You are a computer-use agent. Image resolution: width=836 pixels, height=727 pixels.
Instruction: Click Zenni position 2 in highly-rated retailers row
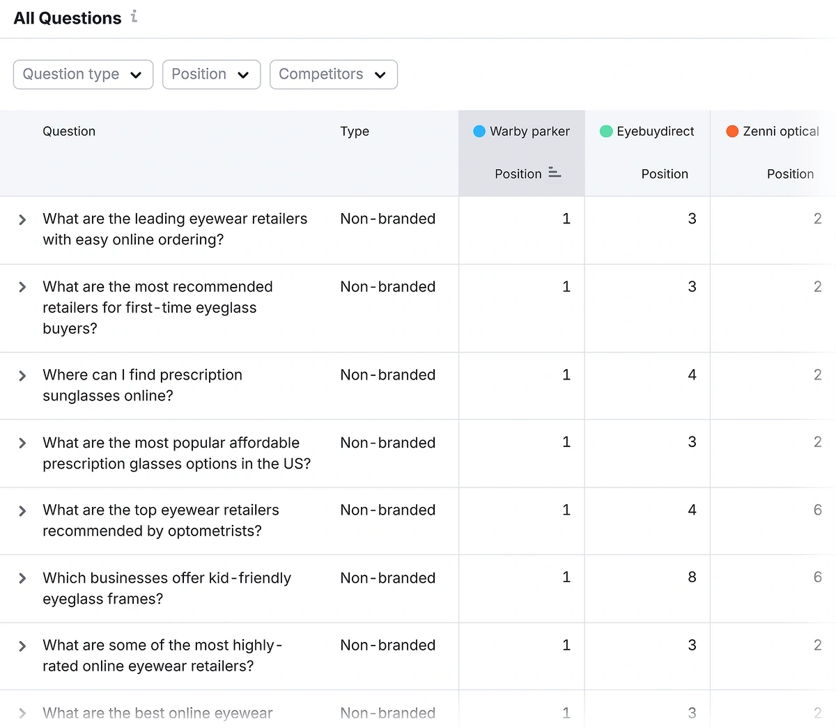[817, 645]
